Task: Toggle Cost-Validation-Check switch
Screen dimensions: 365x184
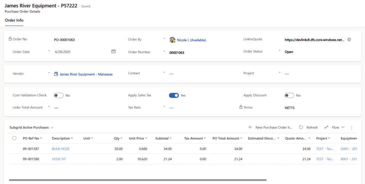Action: (58, 95)
